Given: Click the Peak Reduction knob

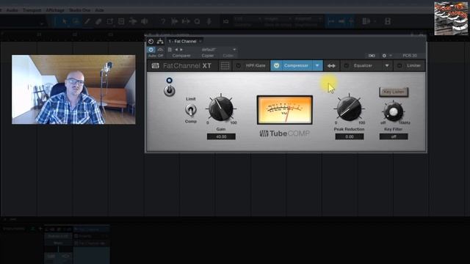Looking at the screenshot, I should (349, 109).
